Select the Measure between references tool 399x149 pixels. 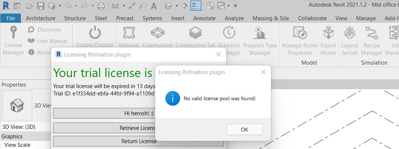(116, 6)
